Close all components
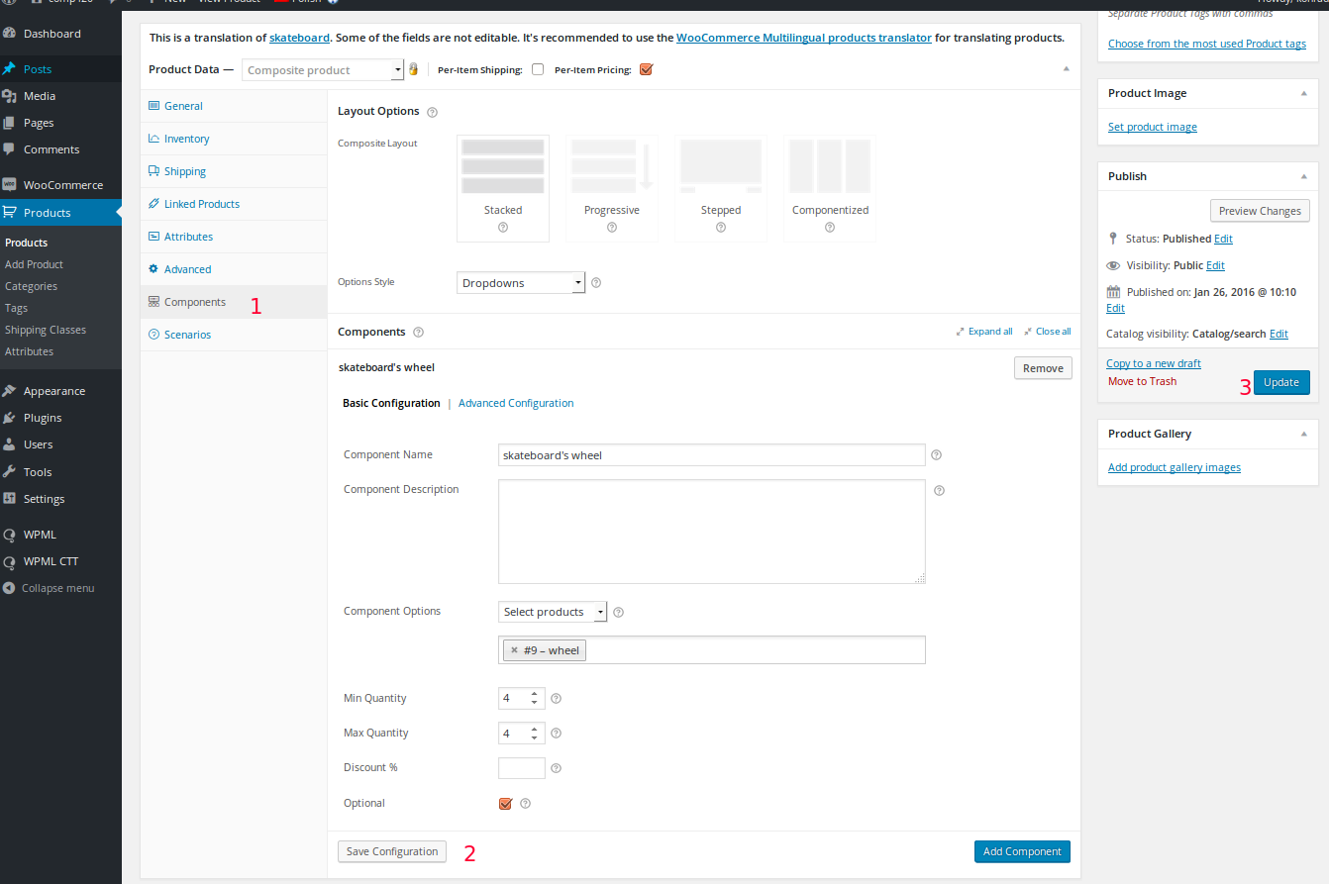1329x884 pixels. point(1048,332)
